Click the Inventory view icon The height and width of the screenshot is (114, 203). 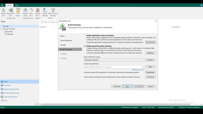[x=2, y=85]
